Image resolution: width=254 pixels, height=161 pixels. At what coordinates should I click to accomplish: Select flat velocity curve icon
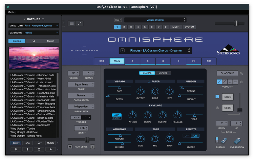pos(235,82)
